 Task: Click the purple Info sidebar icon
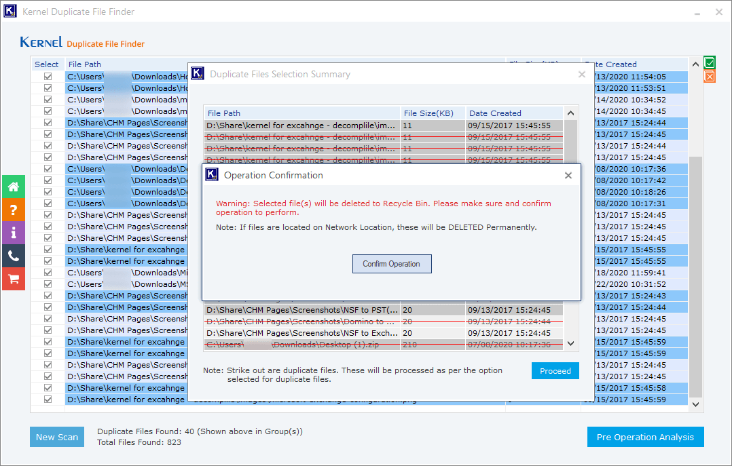(14, 233)
